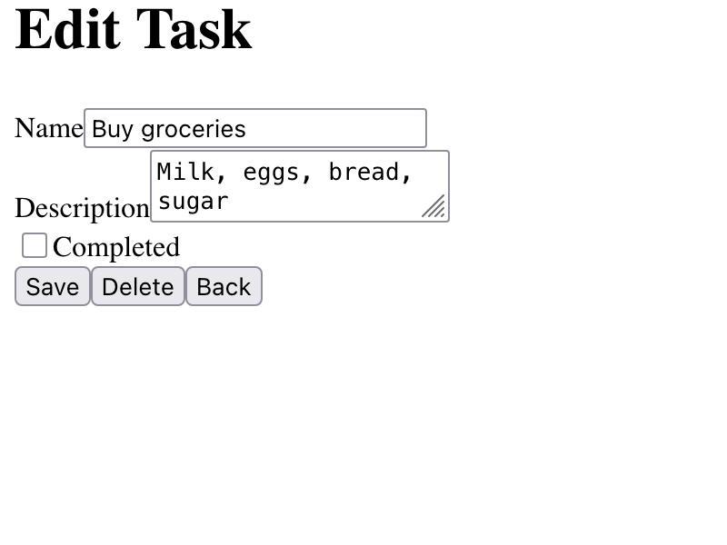Go back using the Back button
This screenshot has height=545, width=727.
click(224, 287)
